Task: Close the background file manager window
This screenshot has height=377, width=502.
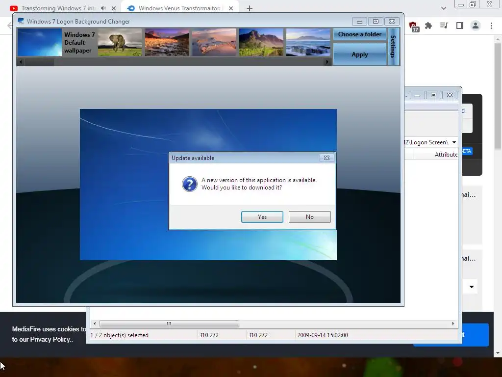Action: 450,95
